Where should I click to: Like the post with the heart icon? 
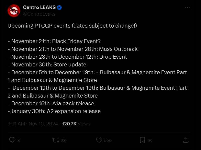tap(99, 140)
